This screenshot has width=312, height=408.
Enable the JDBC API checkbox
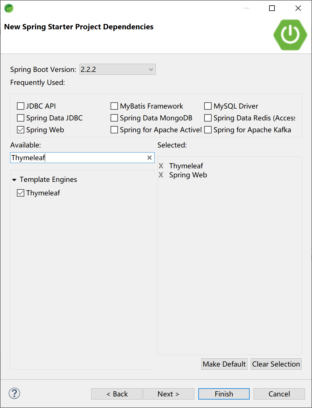[21, 106]
